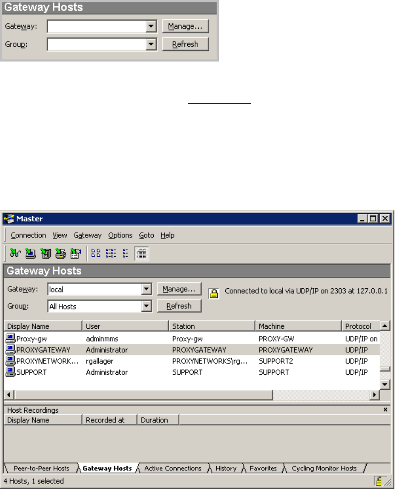Close the Host Recordings pane

[386, 410]
